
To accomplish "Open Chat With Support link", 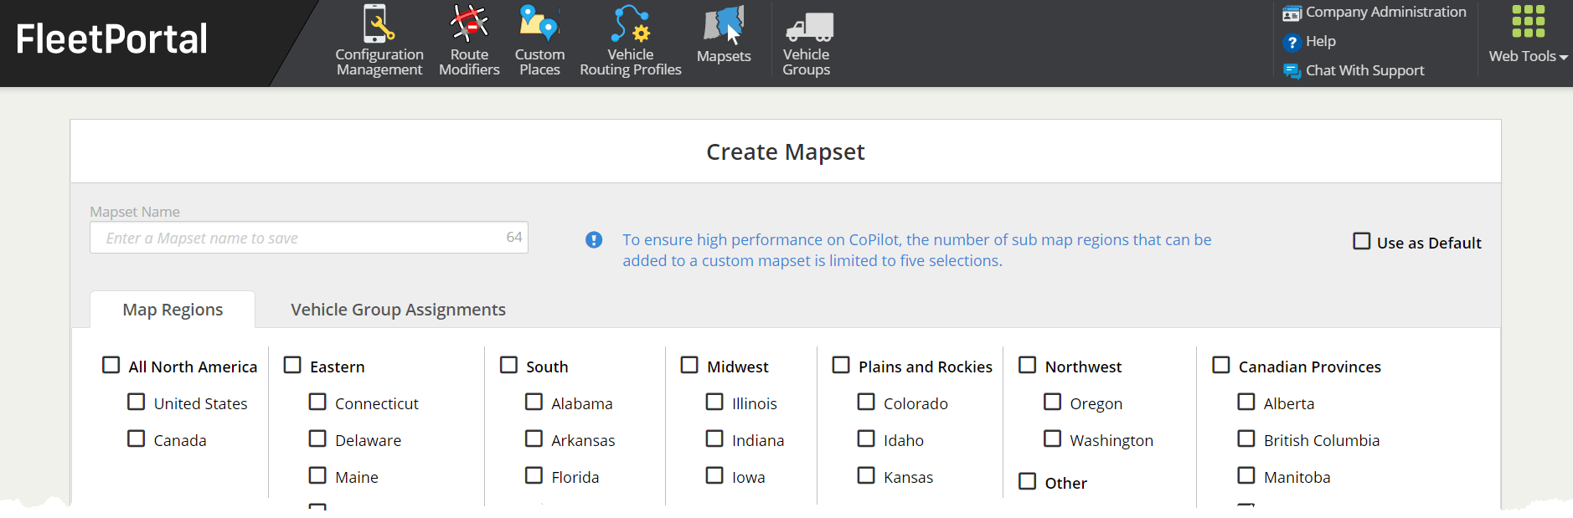I will coord(1364,70).
